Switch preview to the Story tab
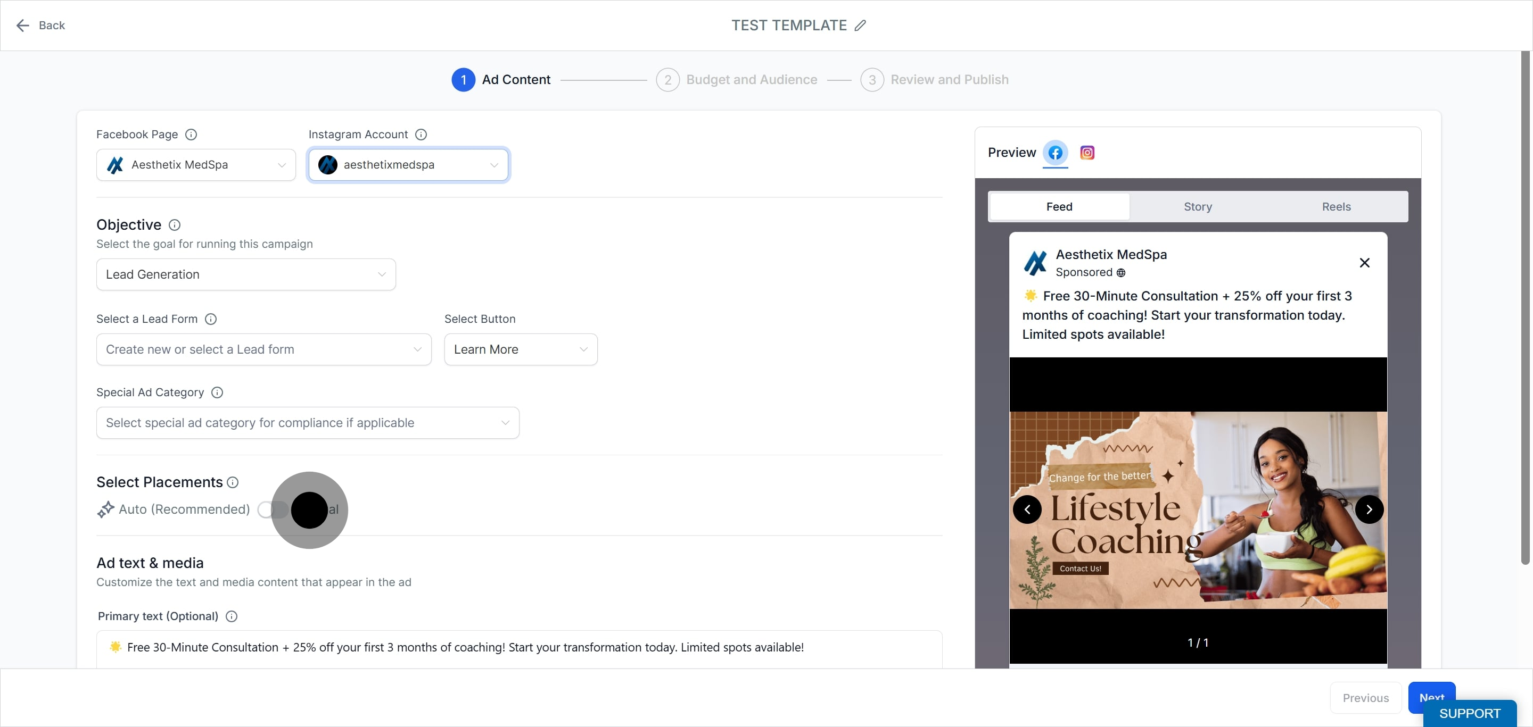This screenshot has width=1533, height=727. tap(1197, 207)
